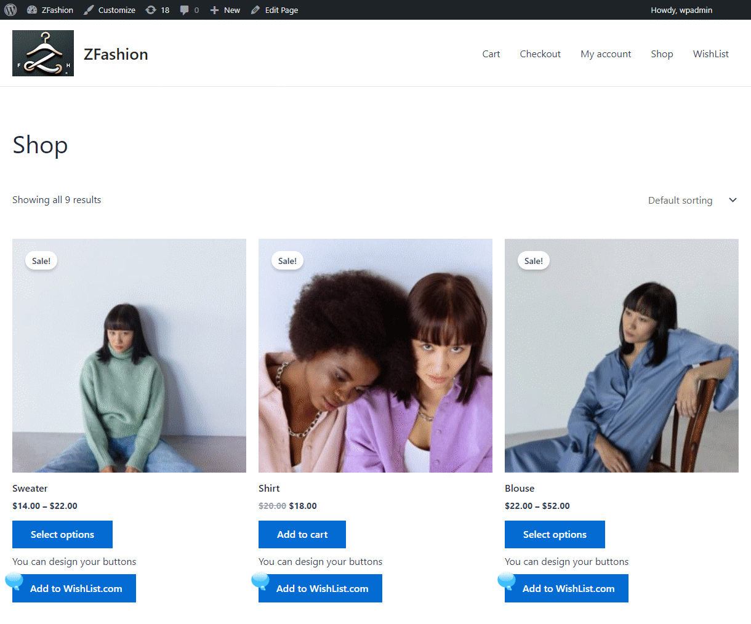The width and height of the screenshot is (751, 624).
Task: Click Edit Page label in admin bar
Action: pos(281,10)
